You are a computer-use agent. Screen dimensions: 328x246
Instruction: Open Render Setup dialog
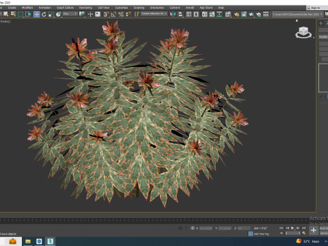(236, 14)
